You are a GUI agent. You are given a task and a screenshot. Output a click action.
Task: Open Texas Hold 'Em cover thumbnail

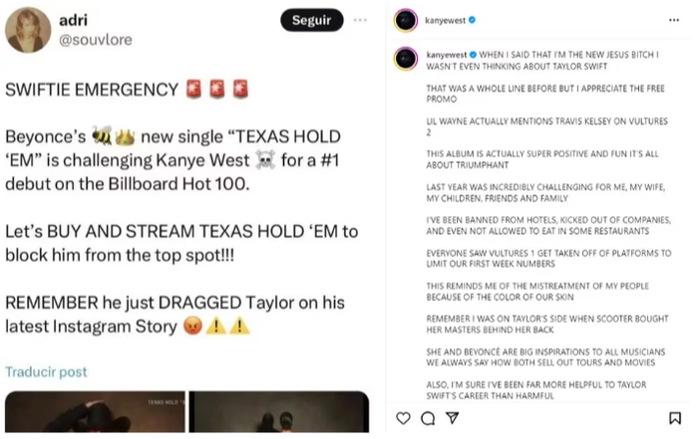click(x=95, y=411)
